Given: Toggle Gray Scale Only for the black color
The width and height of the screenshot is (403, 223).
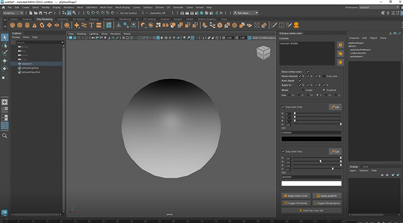Looking at the screenshot, I should click(283, 107).
